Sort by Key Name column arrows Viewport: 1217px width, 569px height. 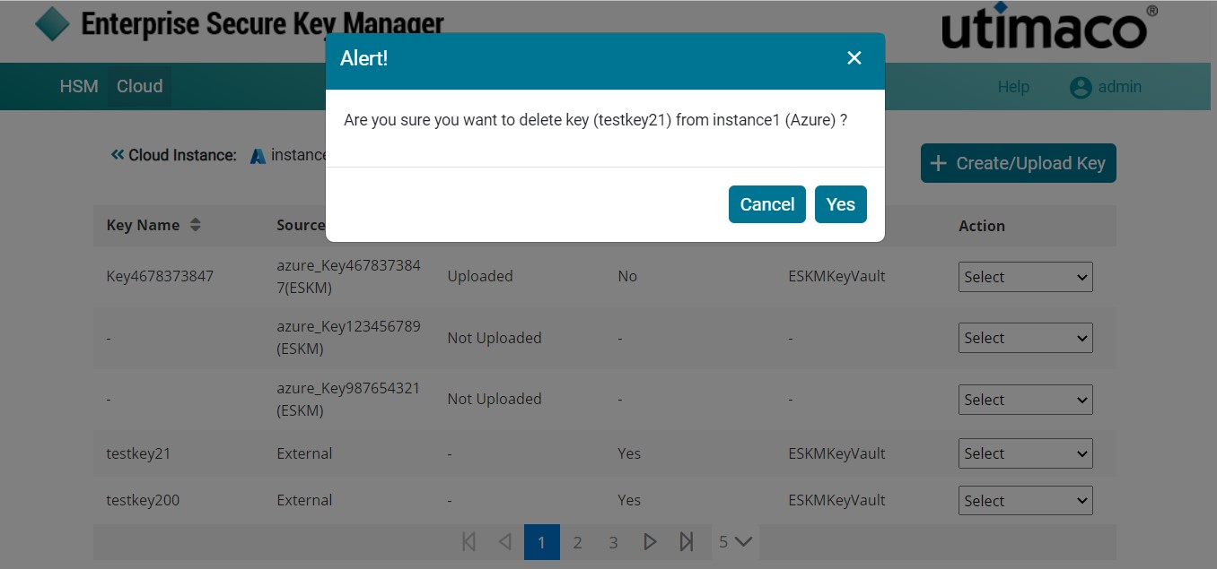click(x=195, y=225)
